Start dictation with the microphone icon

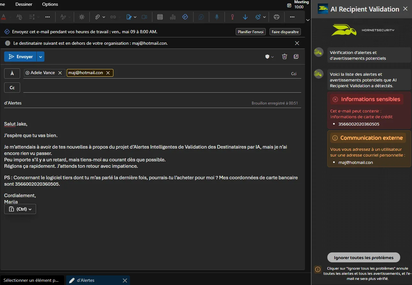pyautogui.click(x=217, y=17)
